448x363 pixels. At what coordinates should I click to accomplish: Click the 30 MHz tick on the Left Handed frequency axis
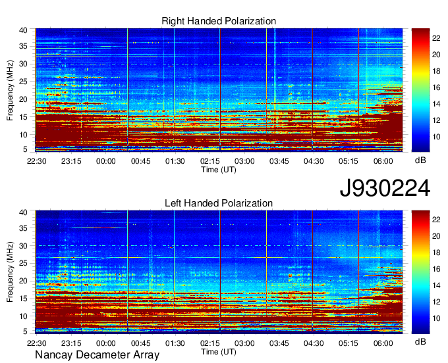click(x=23, y=246)
